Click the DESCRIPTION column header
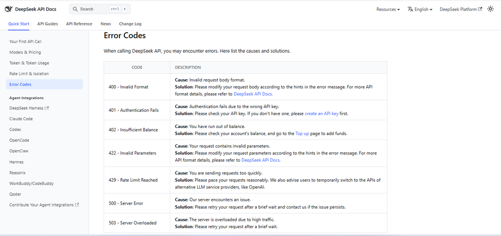This screenshot has width=501, height=236. pyautogui.click(x=278, y=67)
